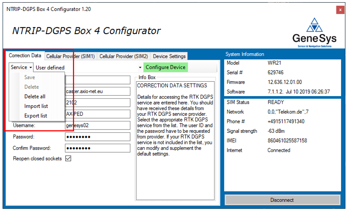Switch to the Correction Data tab
The height and width of the screenshot is (211, 348).
click(x=25, y=55)
